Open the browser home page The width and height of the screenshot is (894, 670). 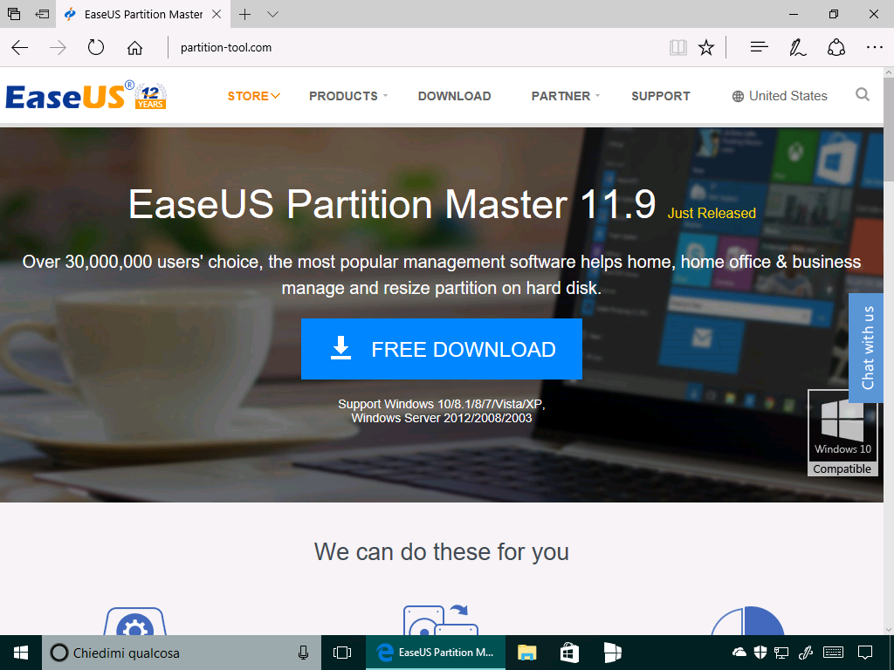point(134,47)
